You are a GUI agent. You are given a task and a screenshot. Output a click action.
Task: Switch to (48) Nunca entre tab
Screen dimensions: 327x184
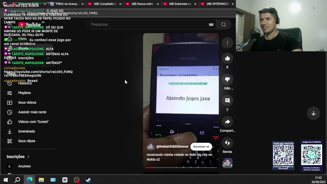pos(142,4)
